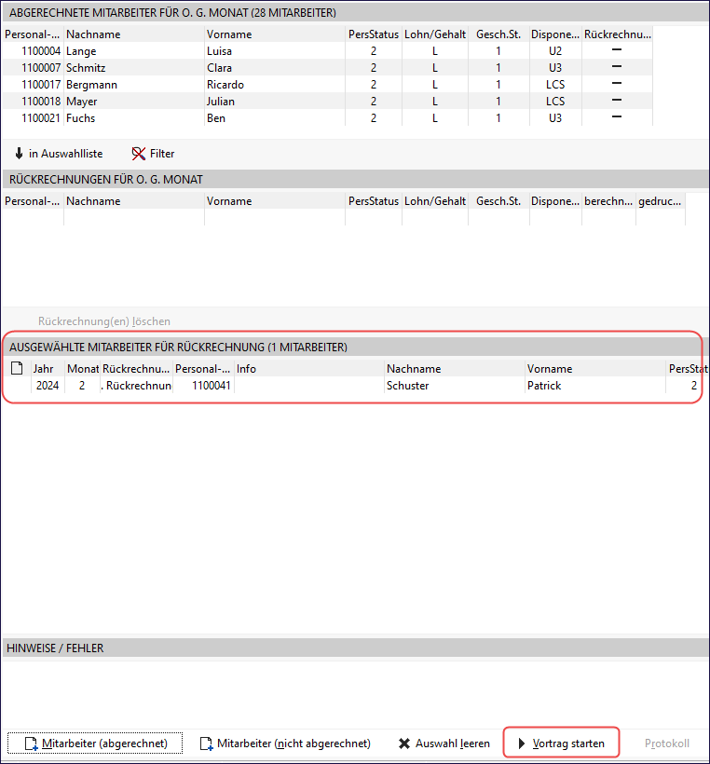Select employee row 1100004 Lange

click(x=327, y=51)
